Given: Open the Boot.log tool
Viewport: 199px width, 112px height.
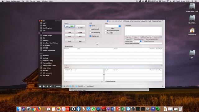Looking at the screenshot, I should pos(45,58).
